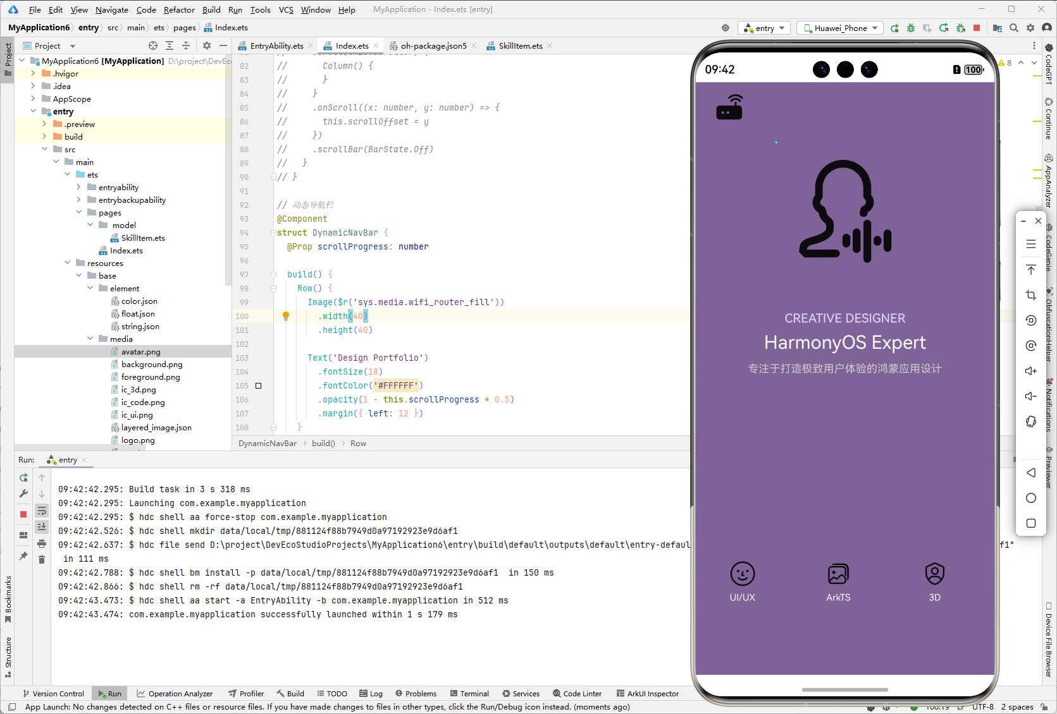Take a device screenshot with crop icon
The height and width of the screenshot is (714, 1057).
[x=1030, y=295]
